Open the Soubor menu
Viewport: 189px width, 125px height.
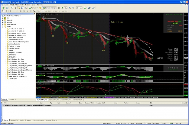(x=5, y=5)
